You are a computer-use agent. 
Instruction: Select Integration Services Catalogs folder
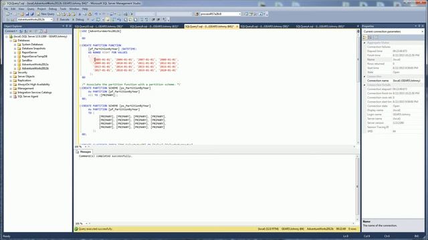coord(35,93)
